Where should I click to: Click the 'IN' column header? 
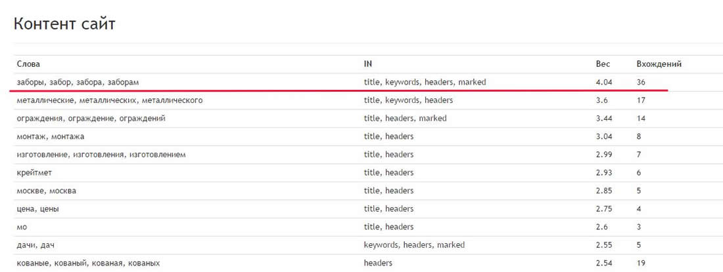click(368, 64)
